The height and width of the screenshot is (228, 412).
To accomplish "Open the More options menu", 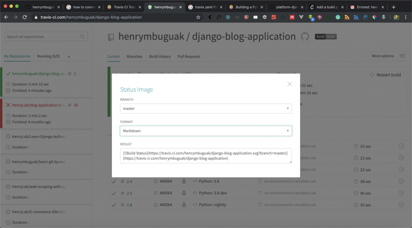I will click(383, 56).
